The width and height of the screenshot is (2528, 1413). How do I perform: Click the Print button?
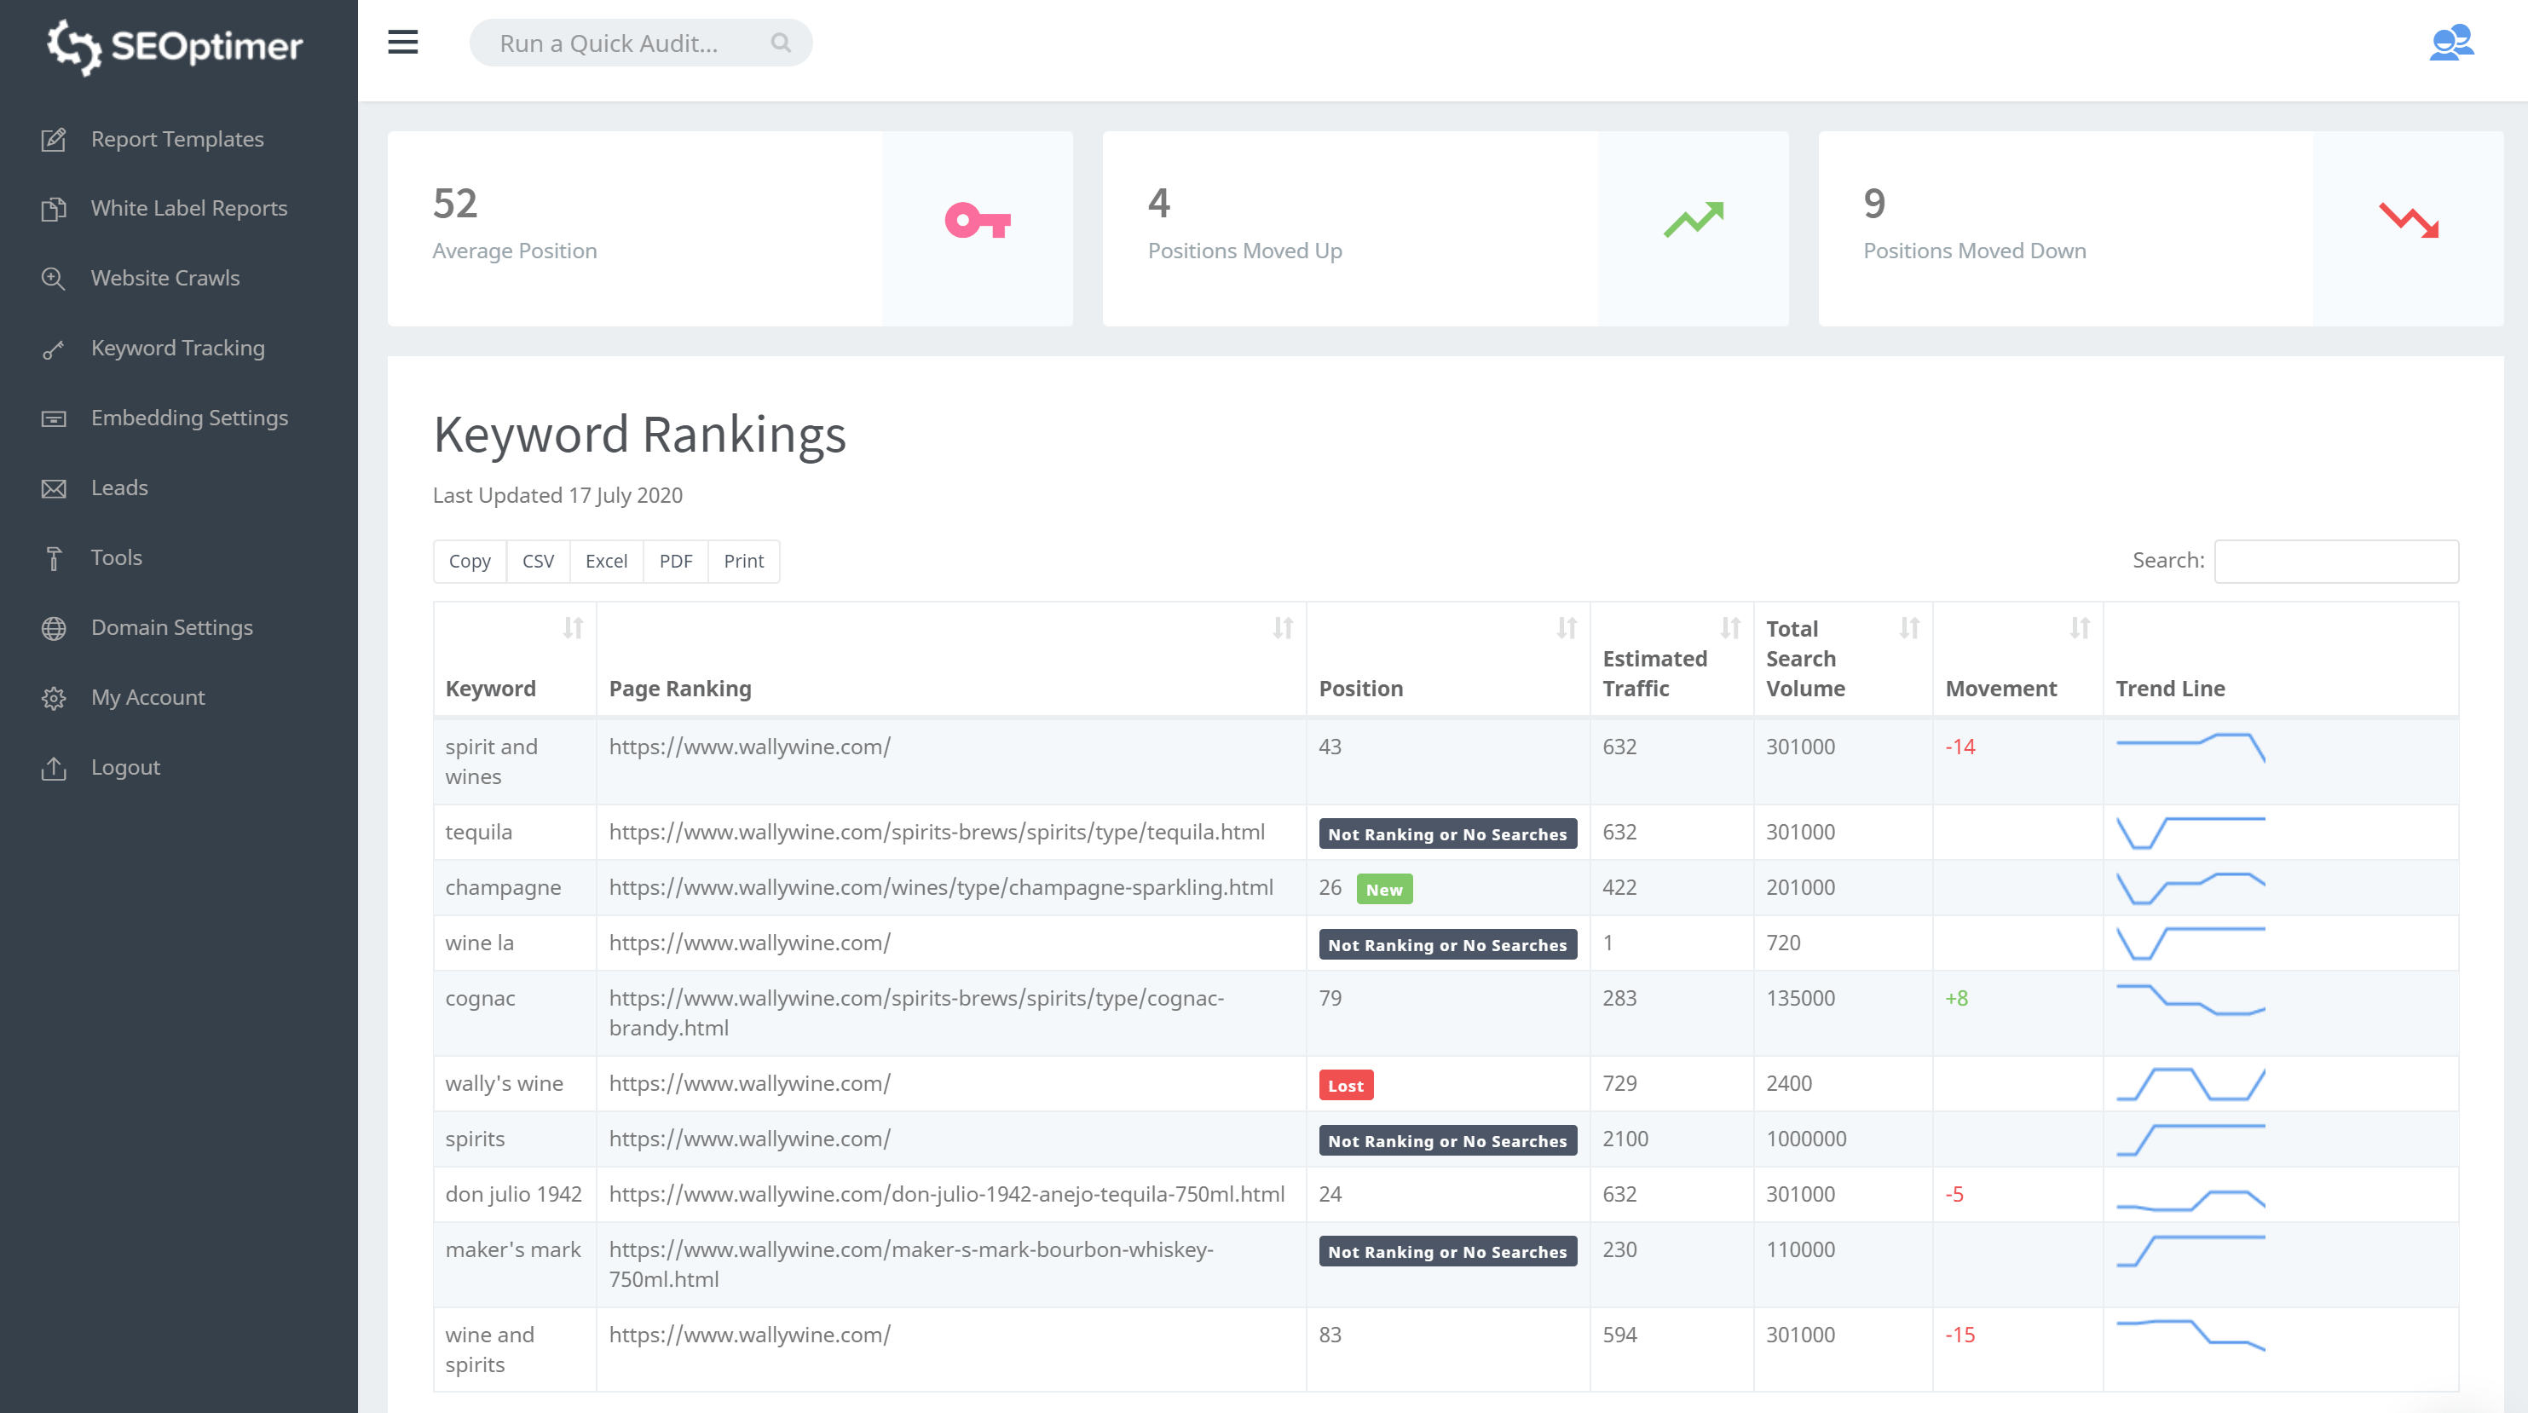coord(743,559)
